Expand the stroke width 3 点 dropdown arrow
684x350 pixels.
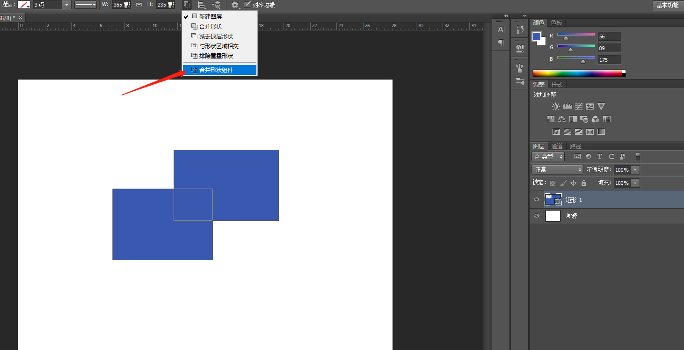coord(66,5)
